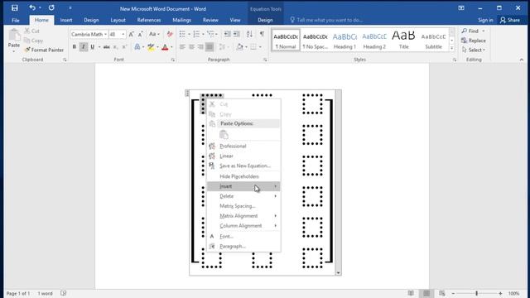Shrink font size with Shrink Font icon
Screen dimensions: 530x298
[140, 34]
